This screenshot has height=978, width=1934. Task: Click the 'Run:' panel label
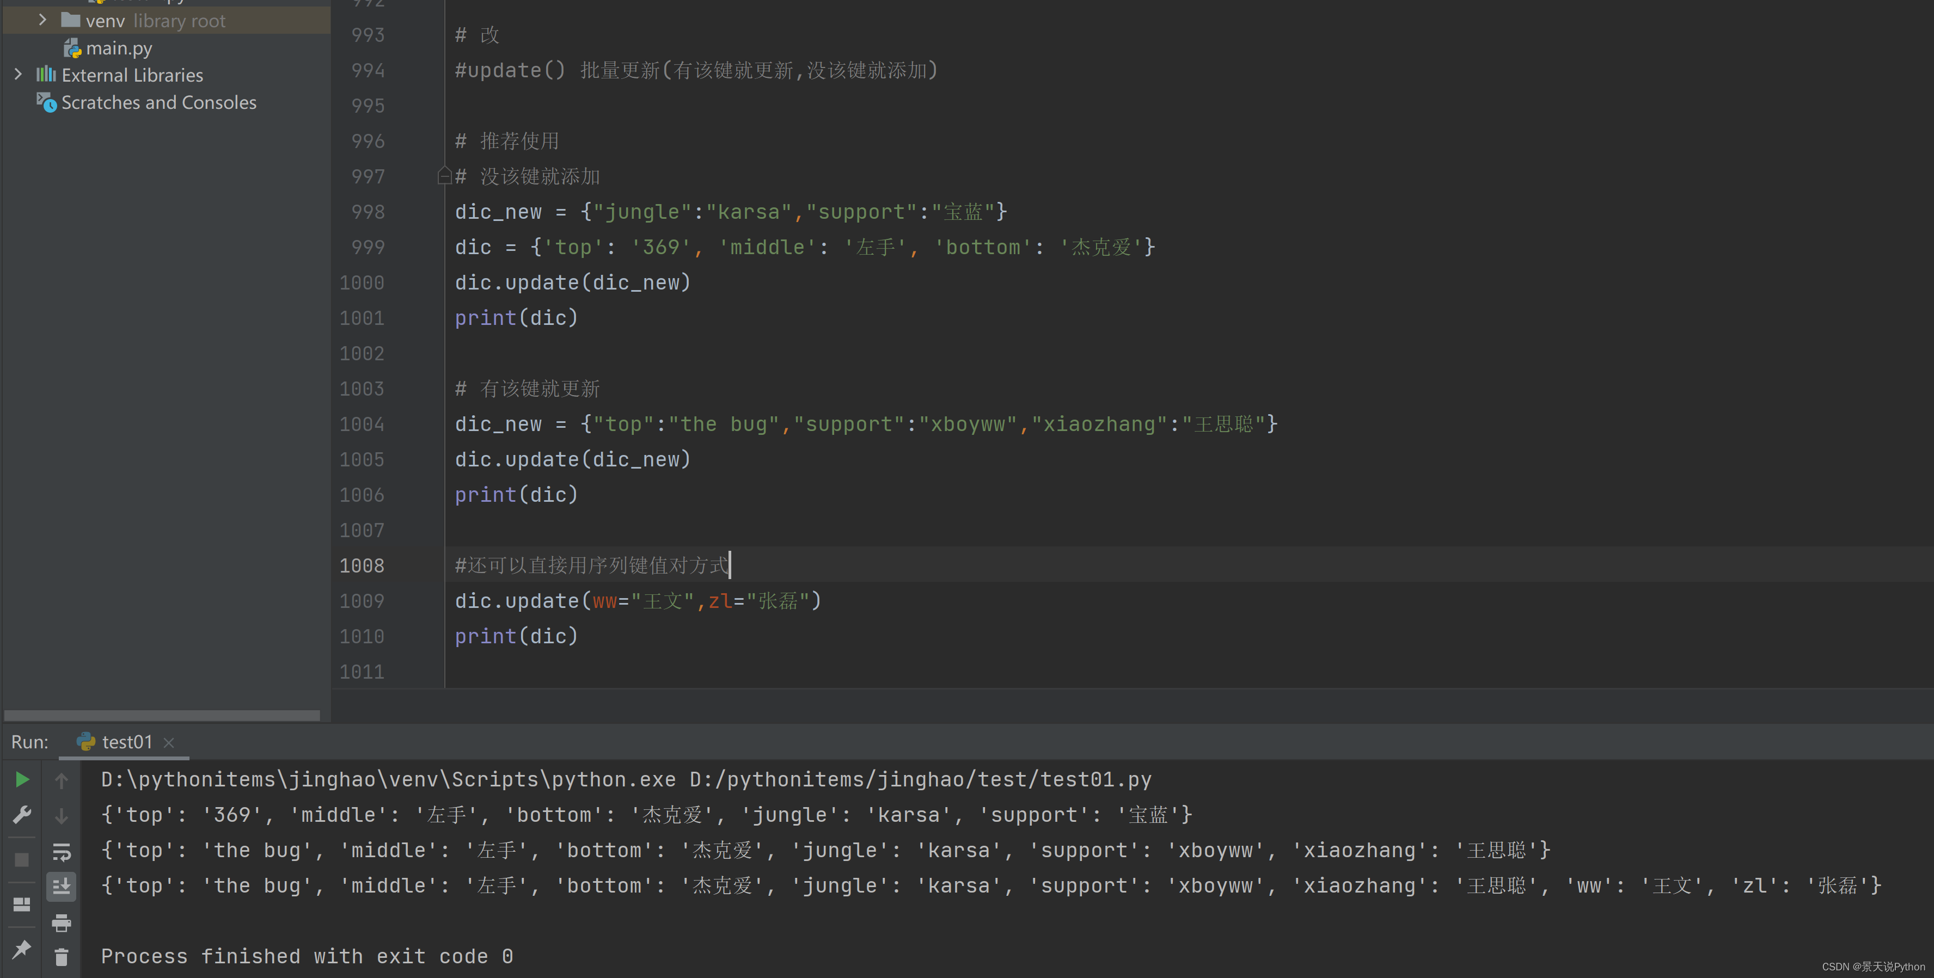click(30, 742)
